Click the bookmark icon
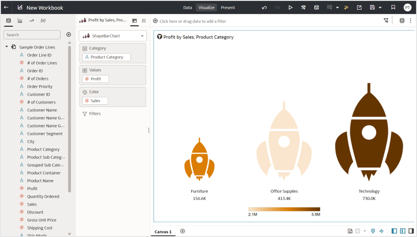 pyautogui.click(x=393, y=7)
